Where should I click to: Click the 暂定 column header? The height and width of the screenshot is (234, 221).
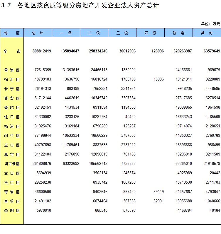coord(178,33)
